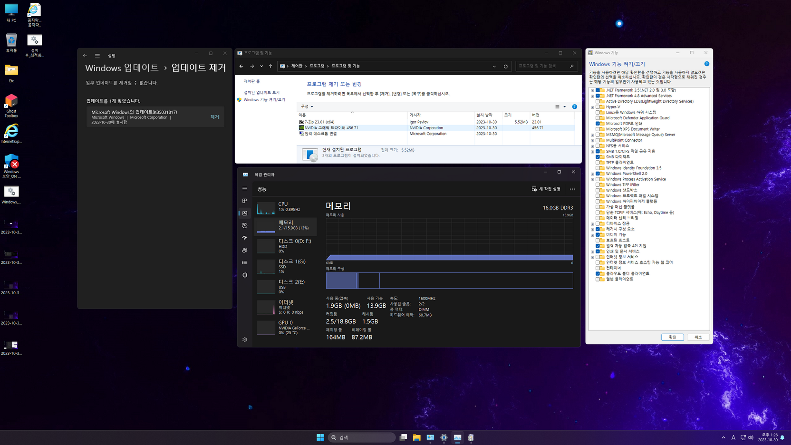This screenshot has height=445, width=791.
Task: Open File Explorer from taskbar
Action: (417, 437)
